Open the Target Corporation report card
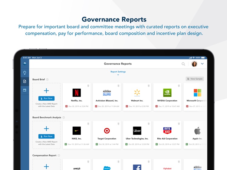227x170 pixels. point(107,135)
